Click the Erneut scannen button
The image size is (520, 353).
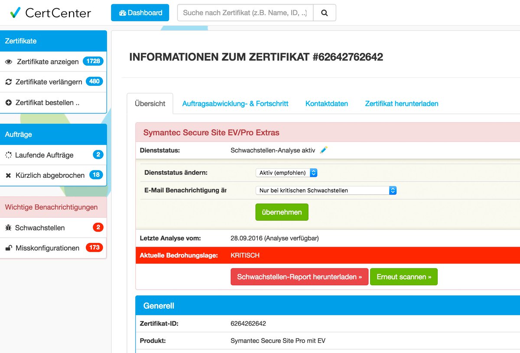point(404,277)
